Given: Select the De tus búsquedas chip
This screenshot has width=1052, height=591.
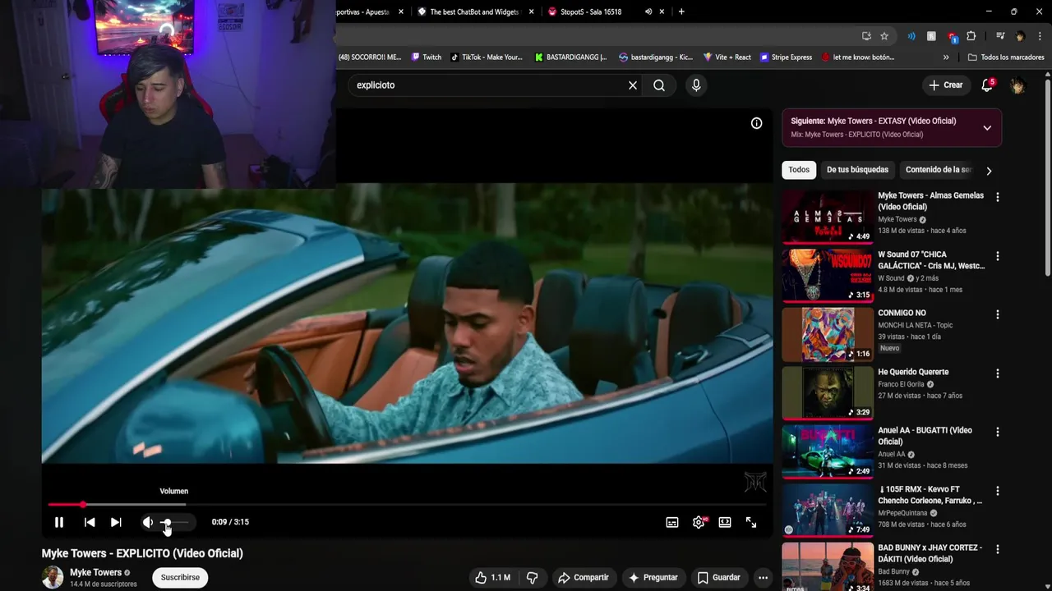Looking at the screenshot, I should click(857, 170).
